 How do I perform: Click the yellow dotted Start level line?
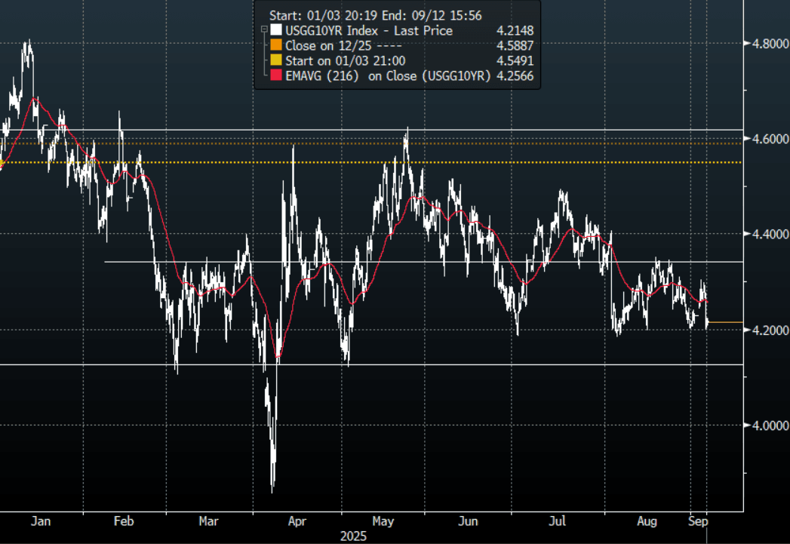[528, 162]
